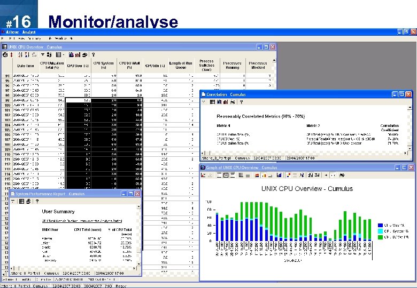
Task: Click the users icon in CPU Overview toolbar
Action: (49, 54)
